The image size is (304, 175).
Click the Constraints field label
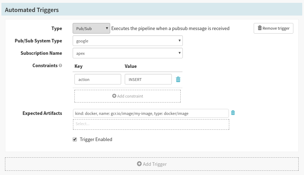coord(45,65)
